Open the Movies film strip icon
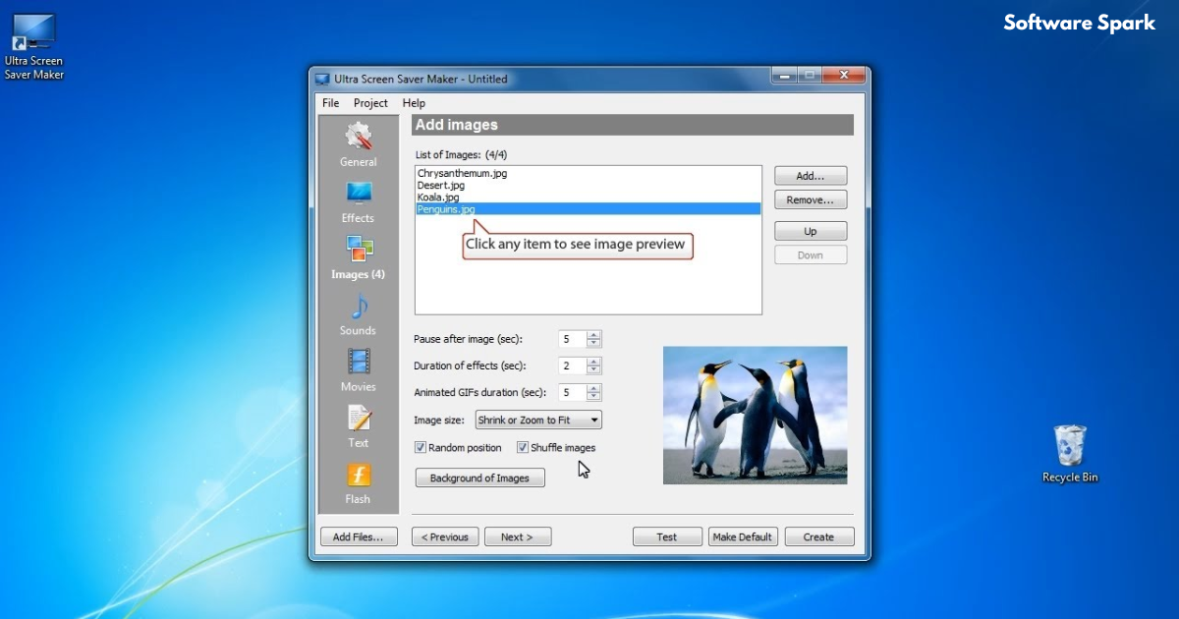Viewport: 1179px width, 619px height. (x=359, y=362)
